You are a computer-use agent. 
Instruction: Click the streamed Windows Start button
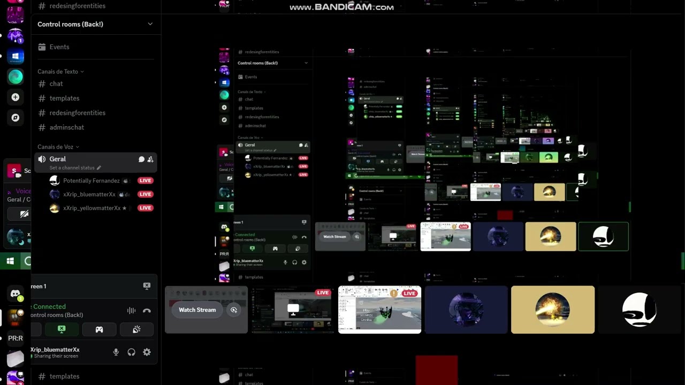click(10, 261)
